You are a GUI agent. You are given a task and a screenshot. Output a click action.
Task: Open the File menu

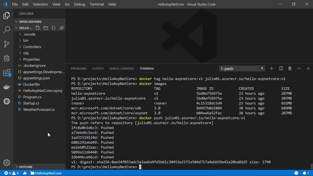pyautogui.click(x=15, y=4)
